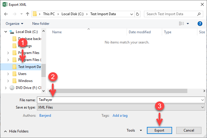
Task: Open the recent locations dropdown arrow
Action: click(21, 14)
